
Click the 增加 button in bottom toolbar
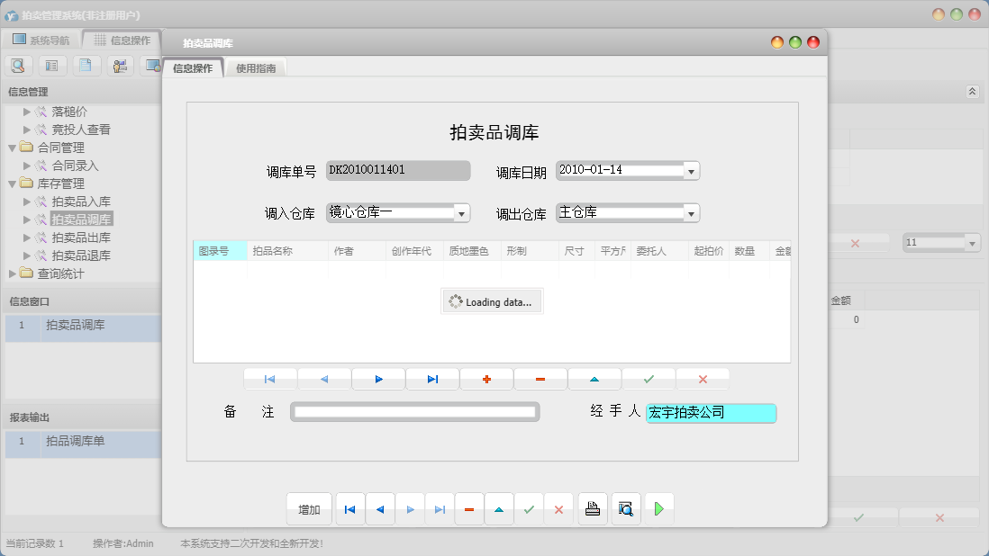pyautogui.click(x=308, y=508)
